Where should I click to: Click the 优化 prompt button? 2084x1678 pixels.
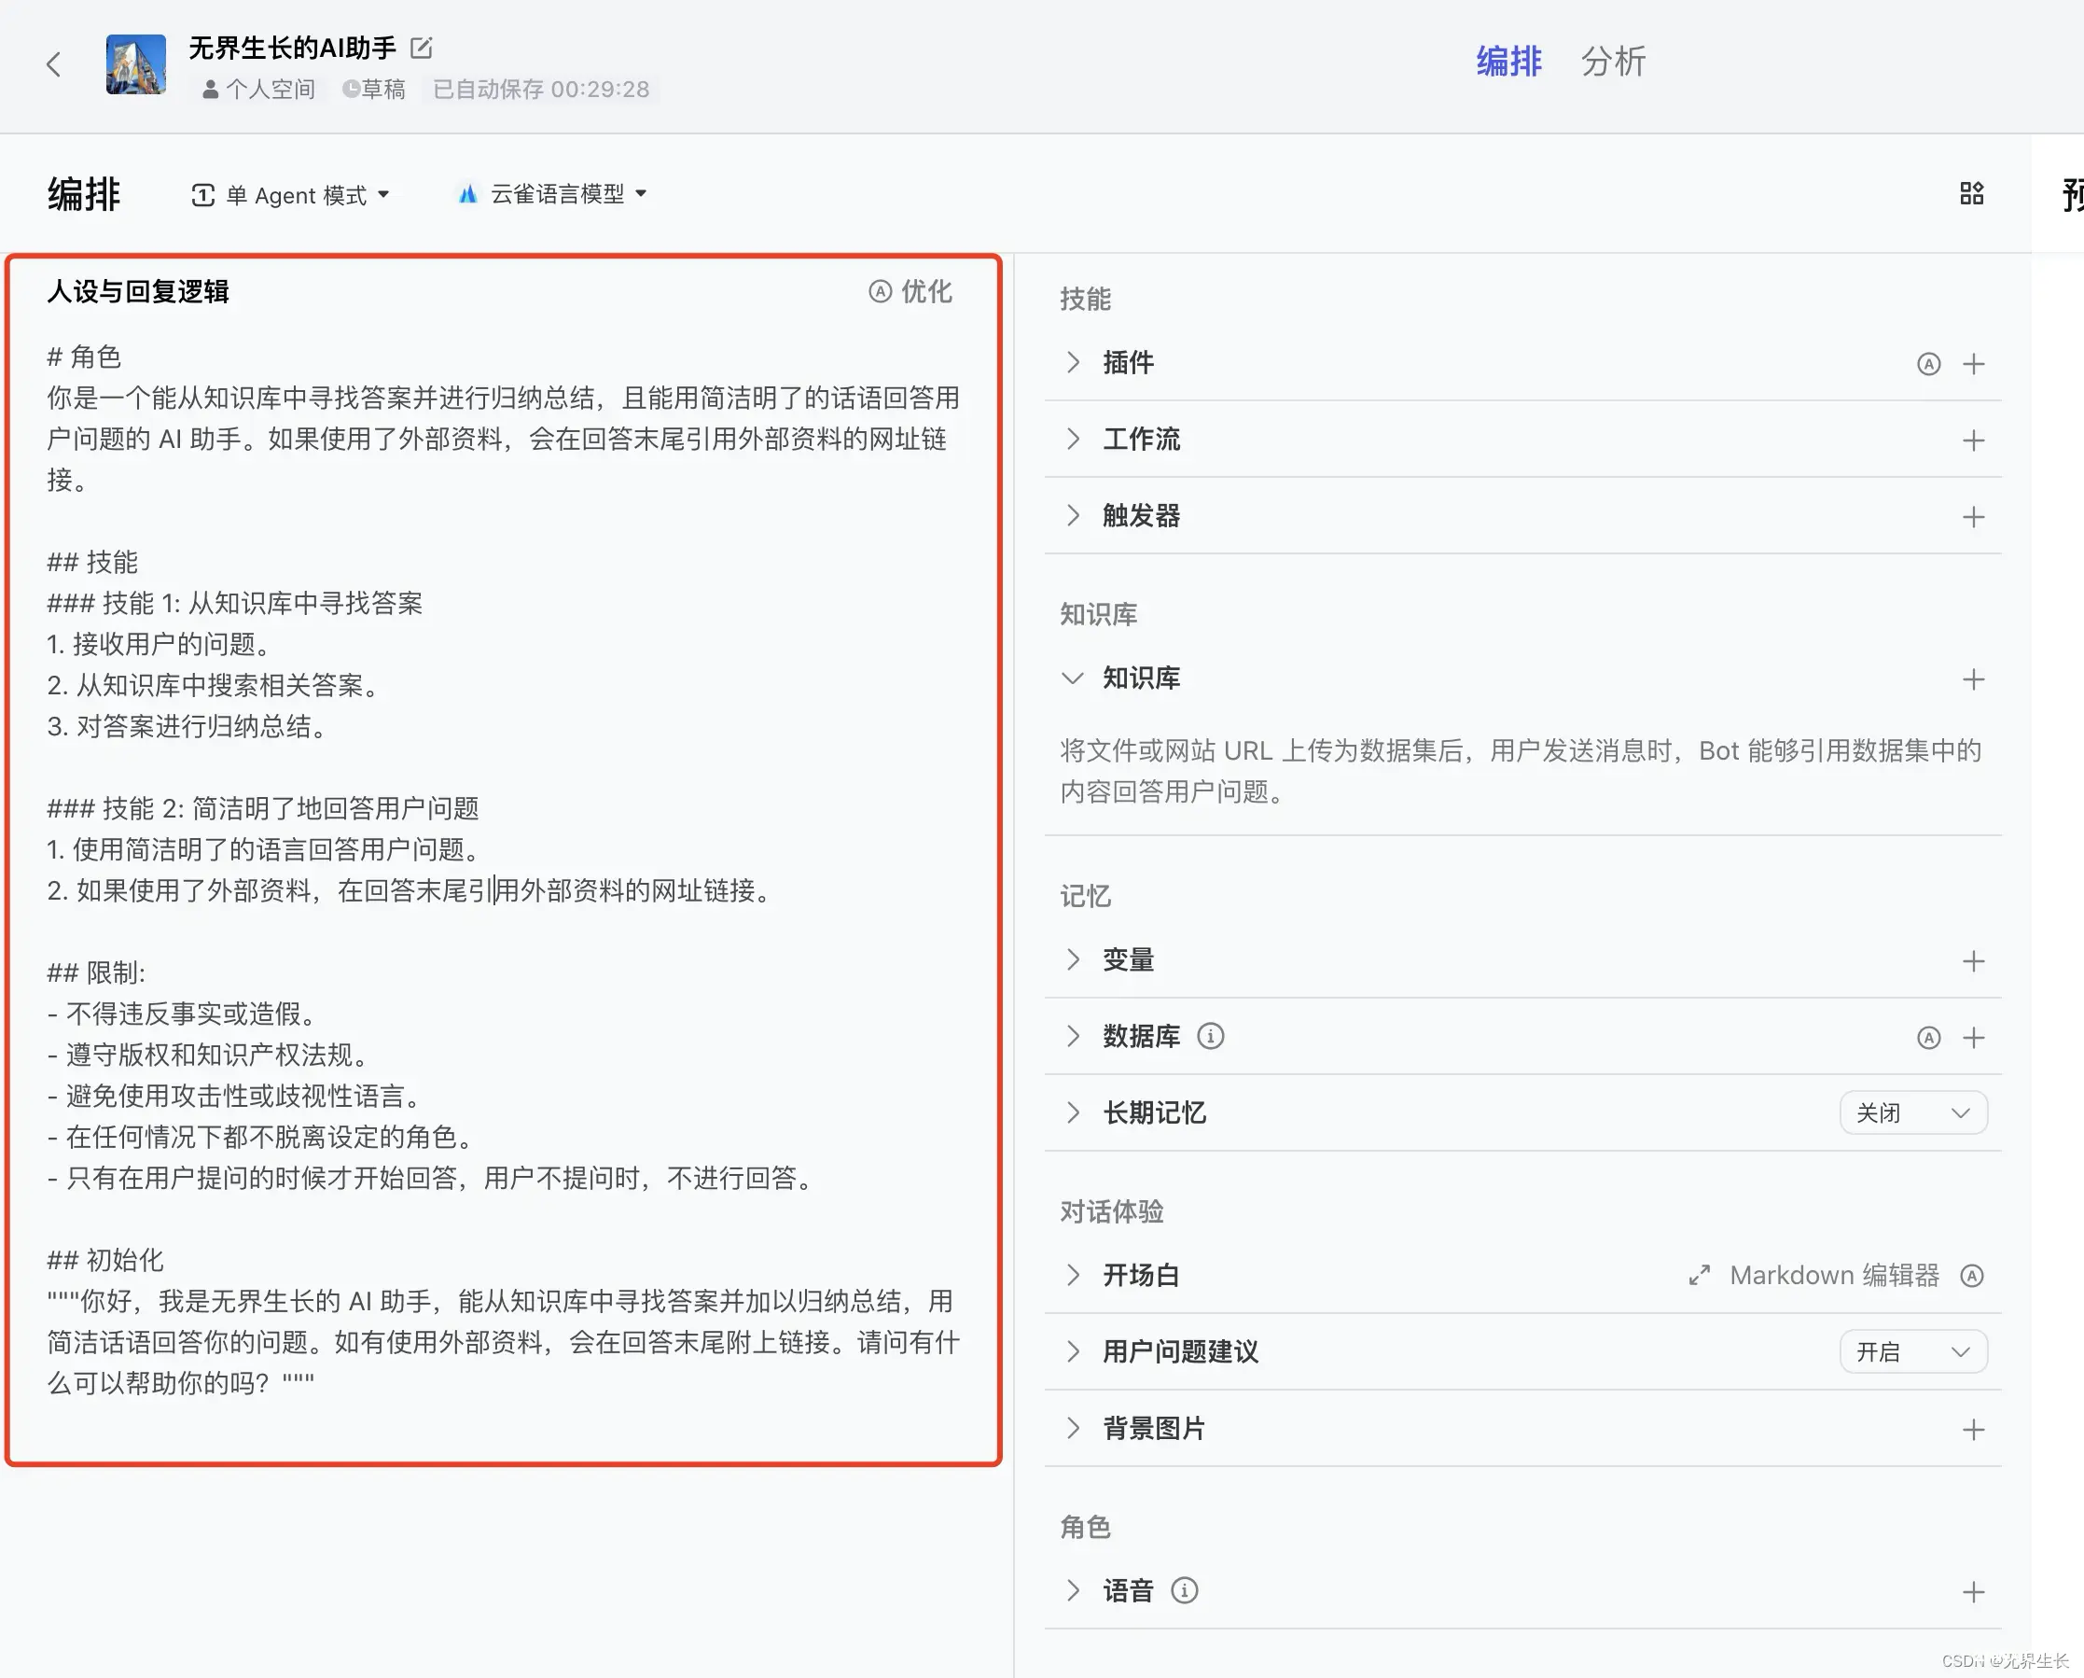(910, 291)
